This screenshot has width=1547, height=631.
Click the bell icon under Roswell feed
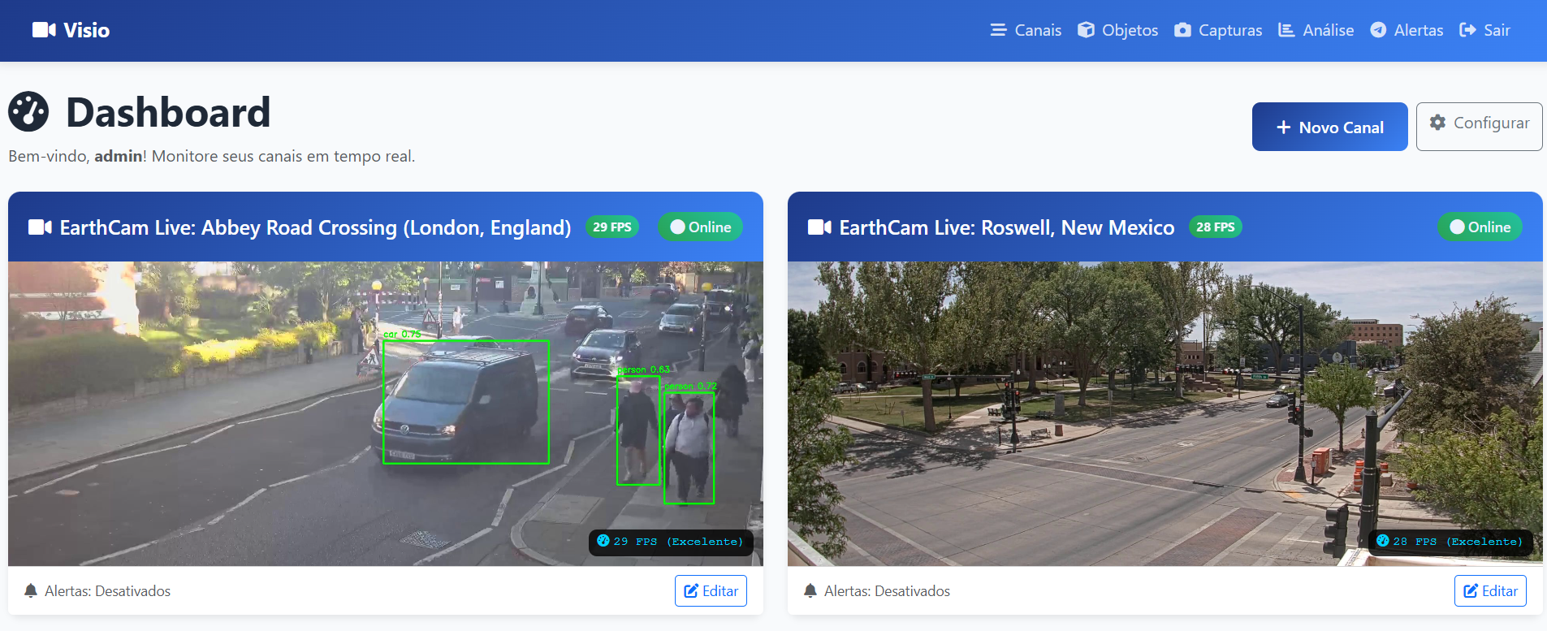pyautogui.click(x=810, y=590)
